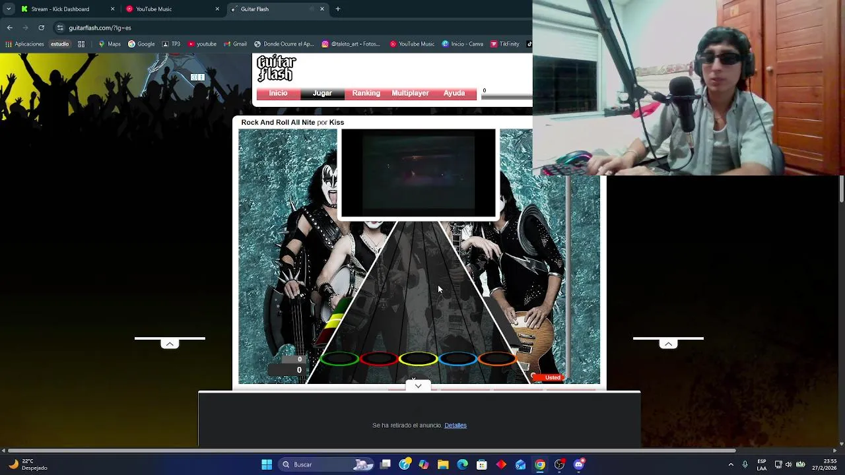The width and height of the screenshot is (845, 475).
Task: Open the Detalles link for removed ad
Action: pyautogui.click(x=456, y=426)
